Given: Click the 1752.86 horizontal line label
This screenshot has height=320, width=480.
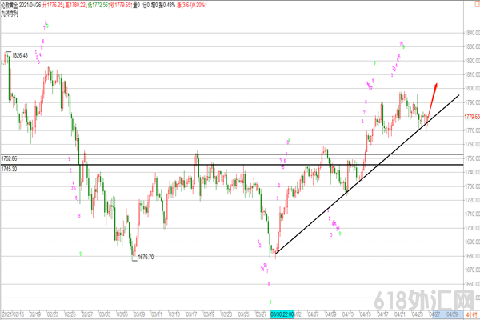Looking at the screenshot, I should pos(9,158).
